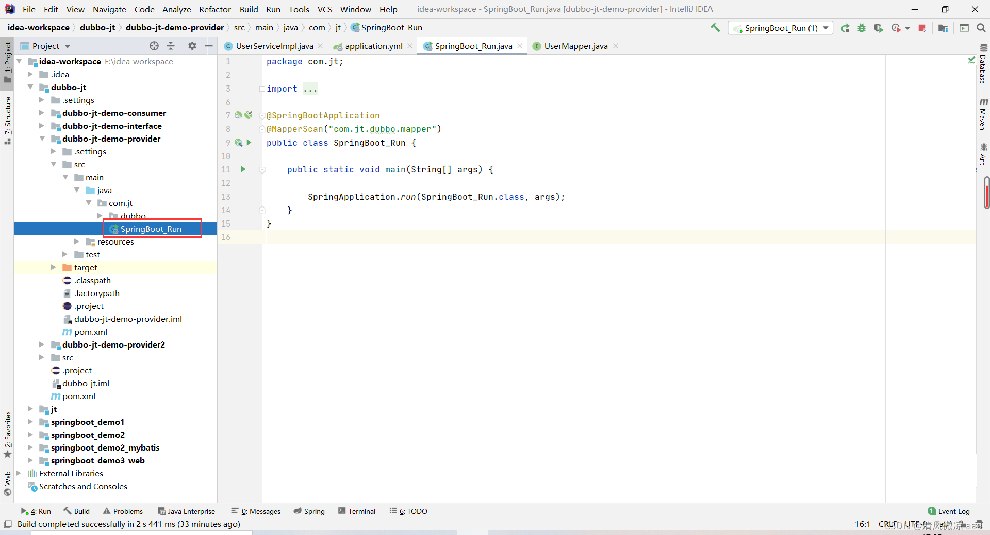This screenshot has height=535, width=990.
Task: Click the dubbo-jt-demo-provider breadcrumb
Action: pyautogui.click(x=175, y=28)
